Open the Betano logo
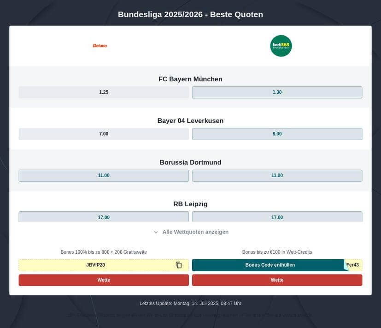This screenshot has width=381, height=328. click(100, 46)
